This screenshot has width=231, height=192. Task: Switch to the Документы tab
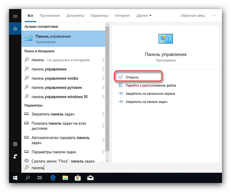(x=75, y=16)
